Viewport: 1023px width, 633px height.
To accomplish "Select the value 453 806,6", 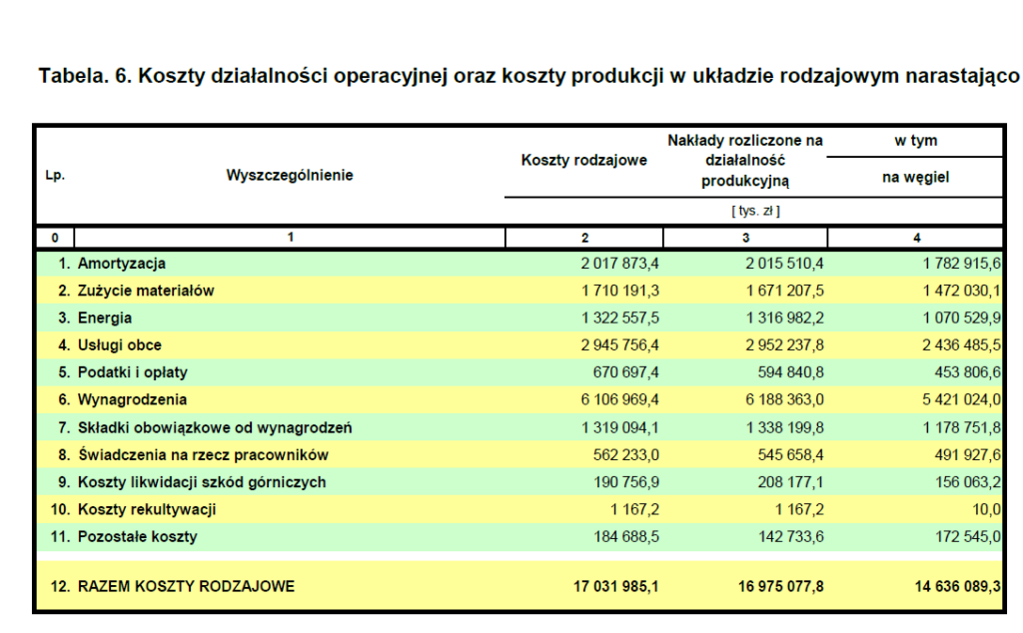I will (967, 372).
